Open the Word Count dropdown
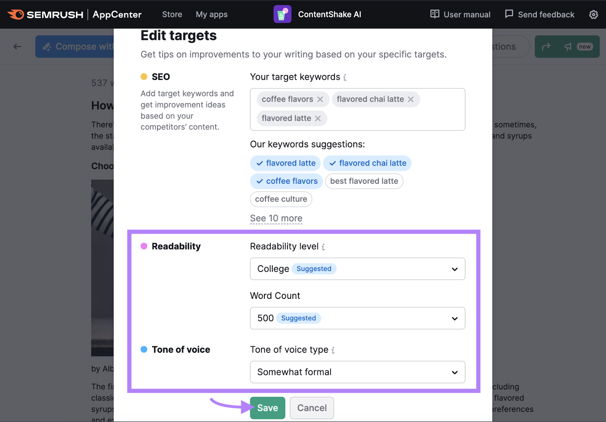This screenshot has width=606, height=422. click(357, 318)
